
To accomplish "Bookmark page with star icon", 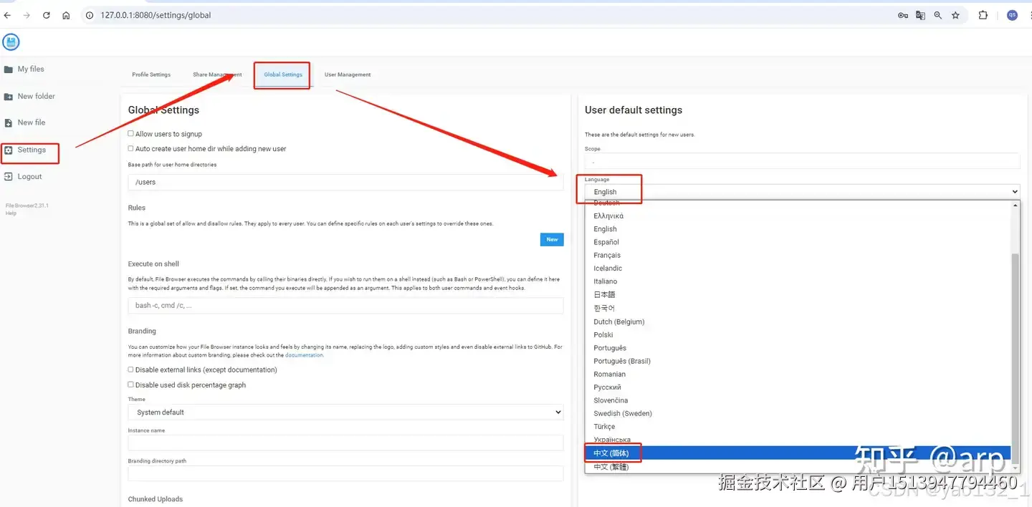I will [x=955, y=15].
